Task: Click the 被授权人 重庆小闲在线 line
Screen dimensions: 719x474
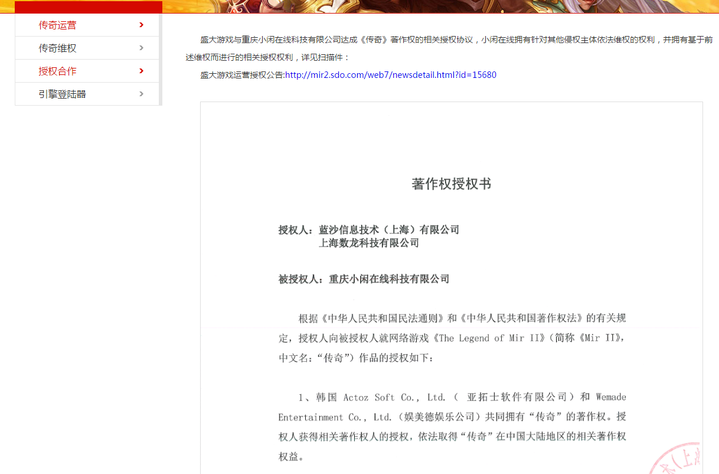Action: (364, 279)
